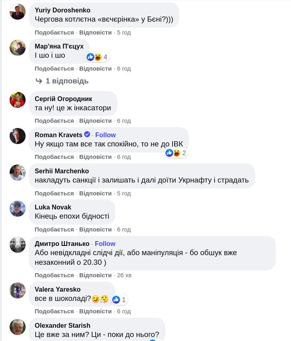Click the verified badge next to Roman Kravets
The image size is (291, 341).
87,135
